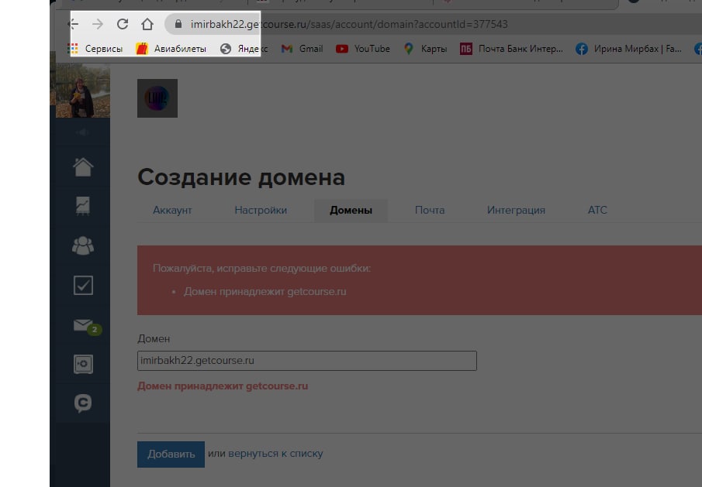Click the account logo thumbnail

point(157,98)
